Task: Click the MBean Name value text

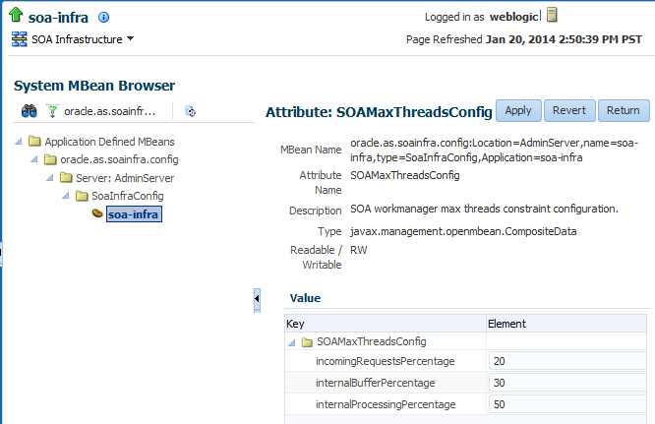Action: 494,151
